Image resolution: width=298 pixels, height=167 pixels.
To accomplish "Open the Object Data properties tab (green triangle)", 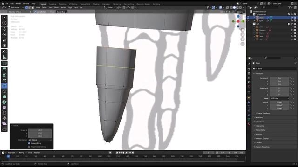I will point(249,119).
